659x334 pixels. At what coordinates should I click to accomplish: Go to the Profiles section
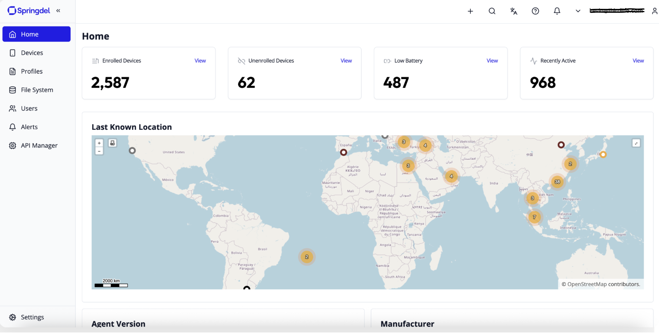(32, 72)
